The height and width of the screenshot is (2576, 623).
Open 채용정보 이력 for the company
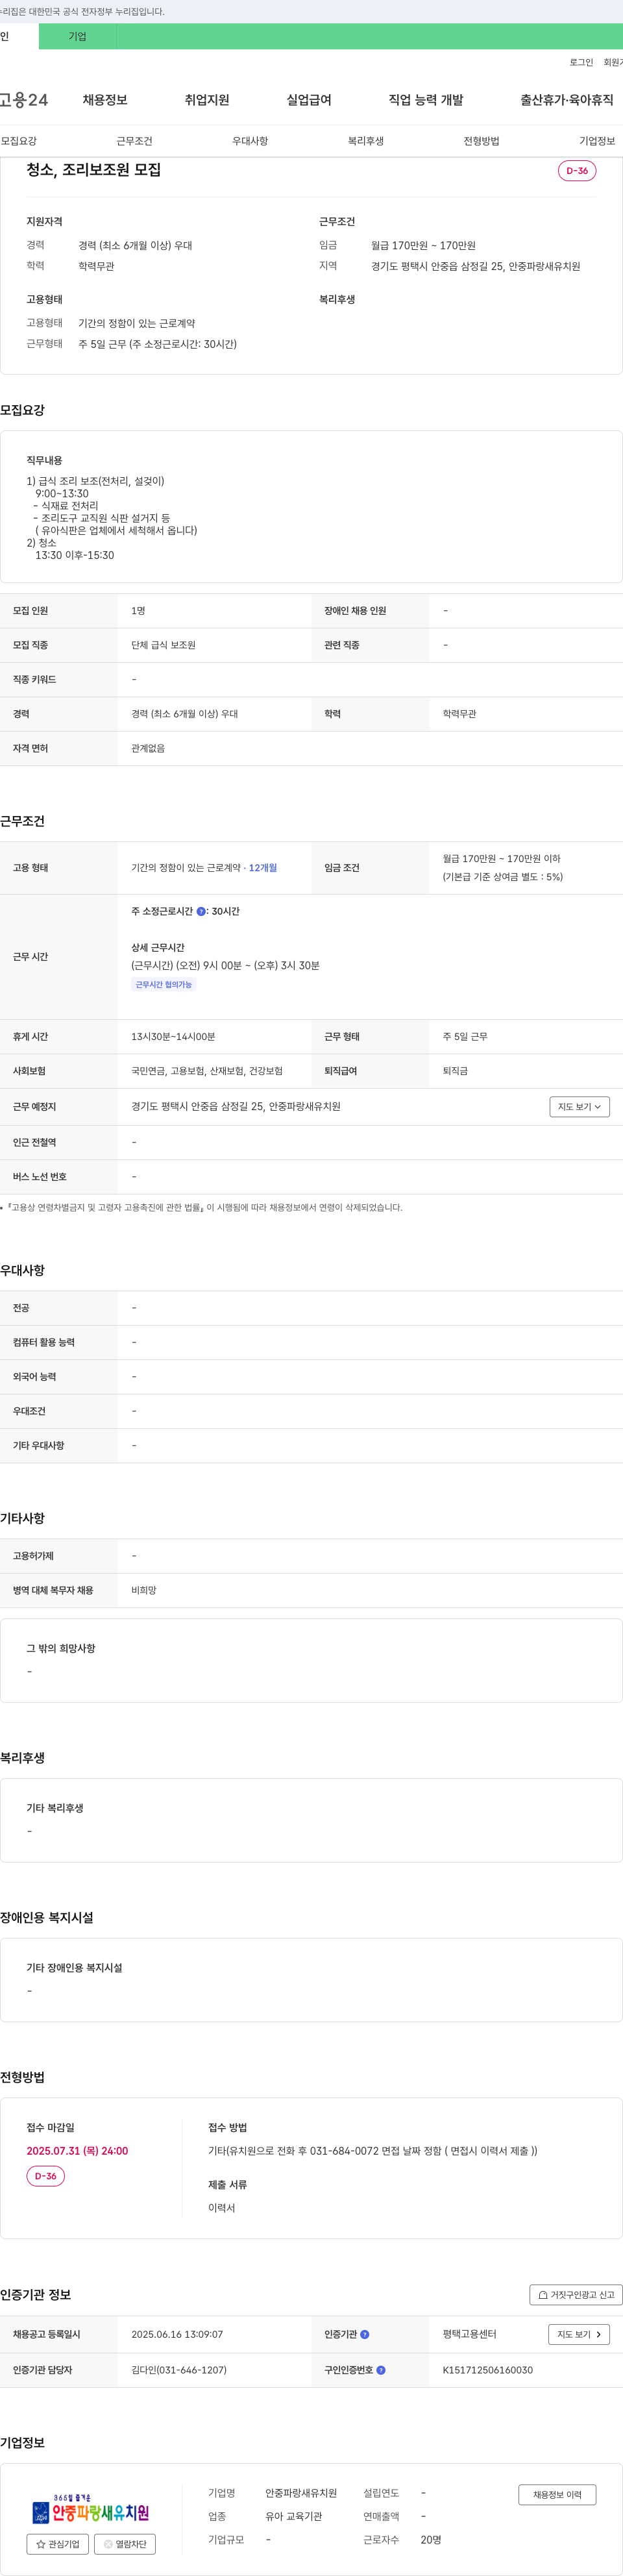click(x=557, y=2494)
